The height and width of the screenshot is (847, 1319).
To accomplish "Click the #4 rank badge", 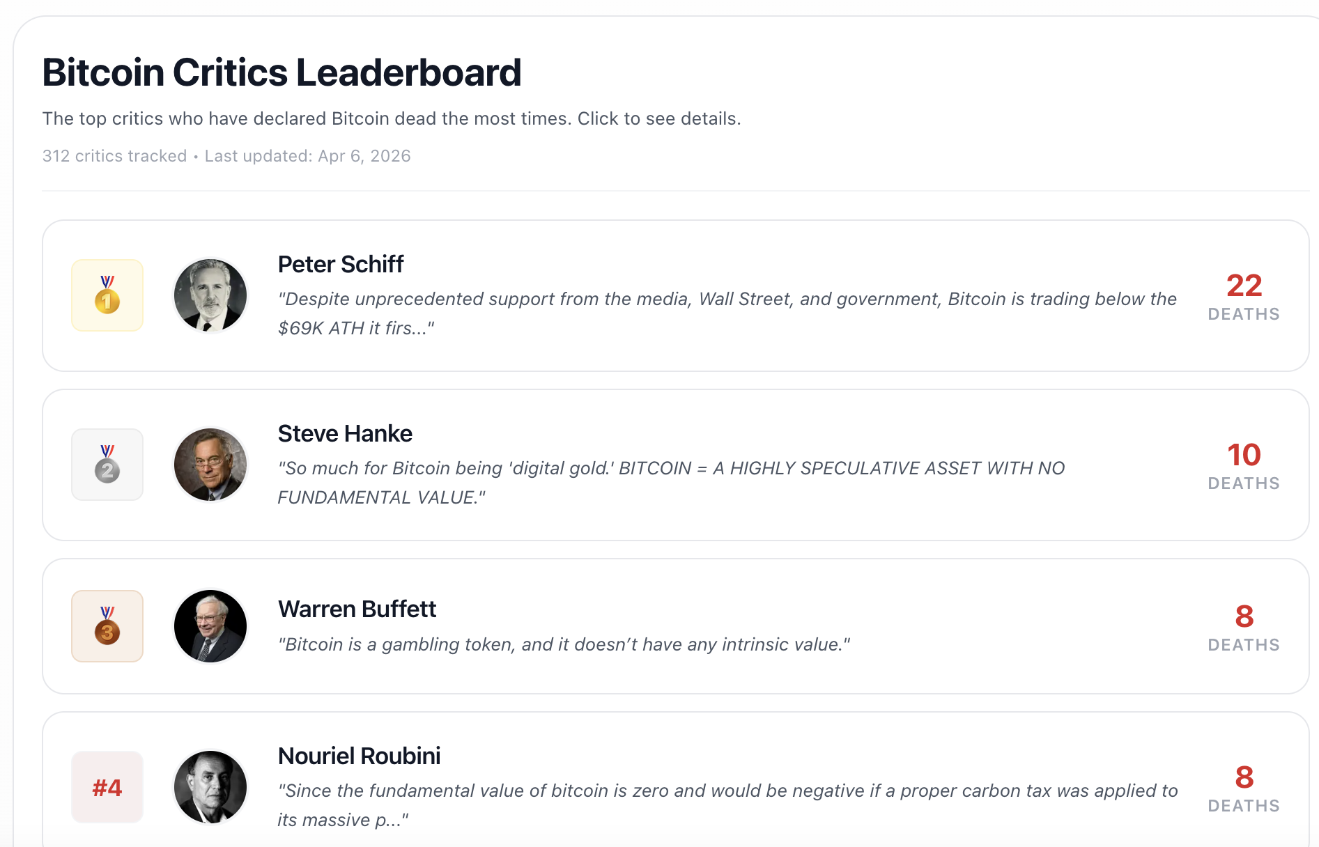I will [107, 788].
